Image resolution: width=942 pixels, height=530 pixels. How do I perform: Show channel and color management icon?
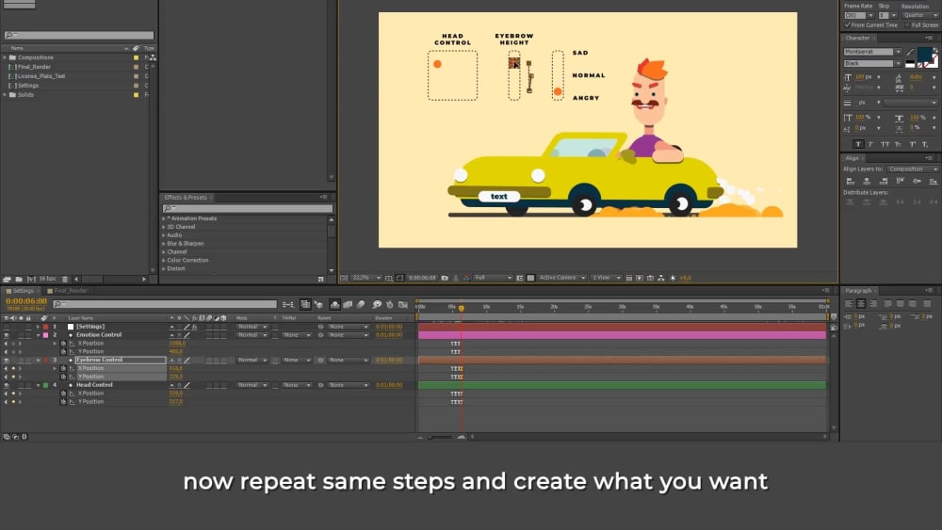coord(466,278)
